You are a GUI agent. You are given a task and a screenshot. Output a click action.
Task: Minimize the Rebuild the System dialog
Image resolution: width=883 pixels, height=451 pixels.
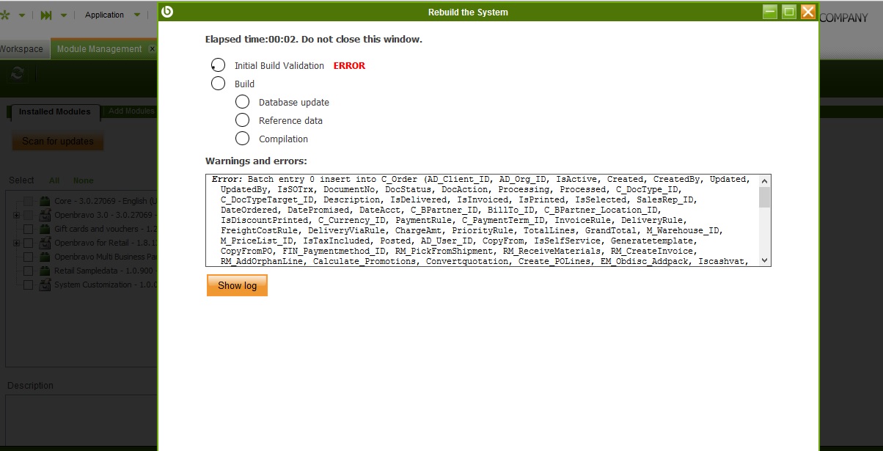click(x=770, y=12)
